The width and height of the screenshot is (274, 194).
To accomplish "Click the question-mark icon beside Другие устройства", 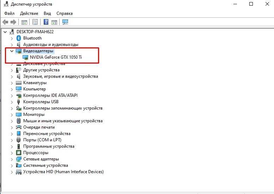I will (x=19, y=70).
